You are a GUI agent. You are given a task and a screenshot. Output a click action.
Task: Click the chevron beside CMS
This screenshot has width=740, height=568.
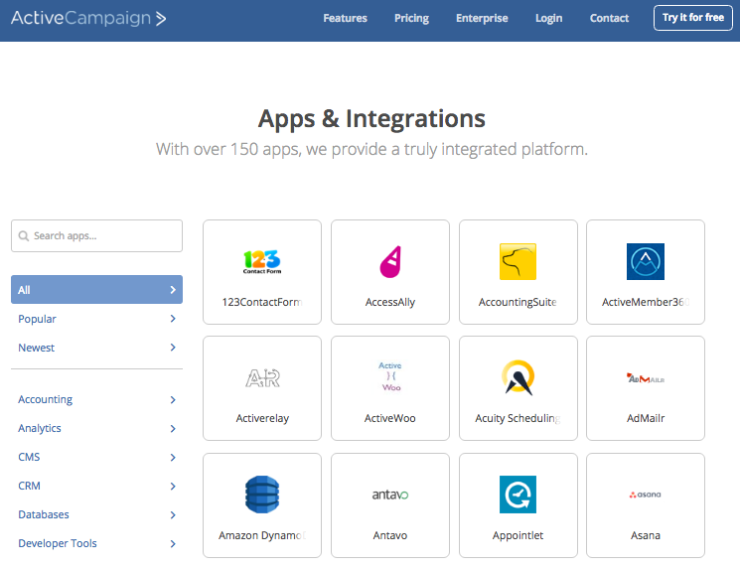point(173,458)
